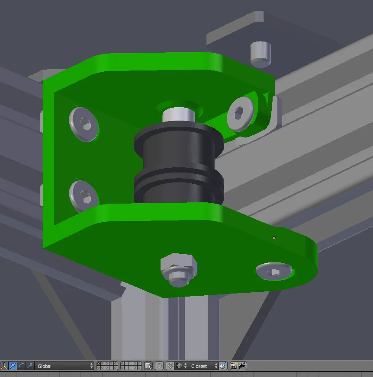The height and width of the screenshot is (377, 373).
Task: Open the Global transform orientation dropdown
Action: pos(64,366)
